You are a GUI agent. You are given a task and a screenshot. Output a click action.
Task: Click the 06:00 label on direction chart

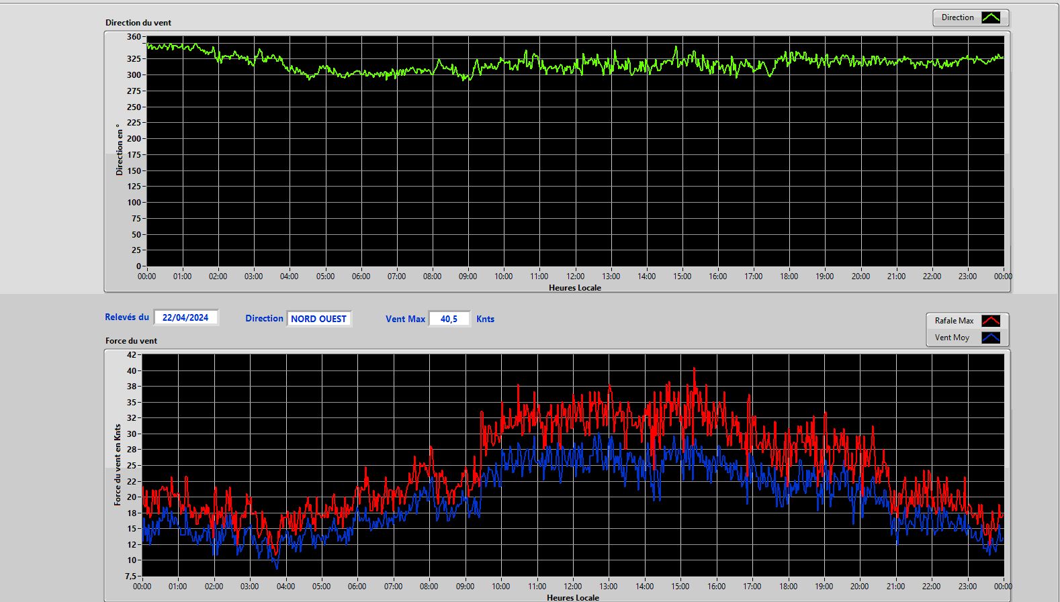[x=361, y=277]
